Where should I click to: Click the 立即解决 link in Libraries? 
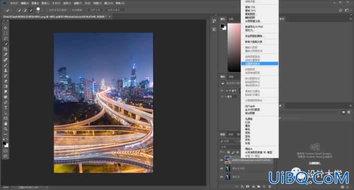point(315,163)
